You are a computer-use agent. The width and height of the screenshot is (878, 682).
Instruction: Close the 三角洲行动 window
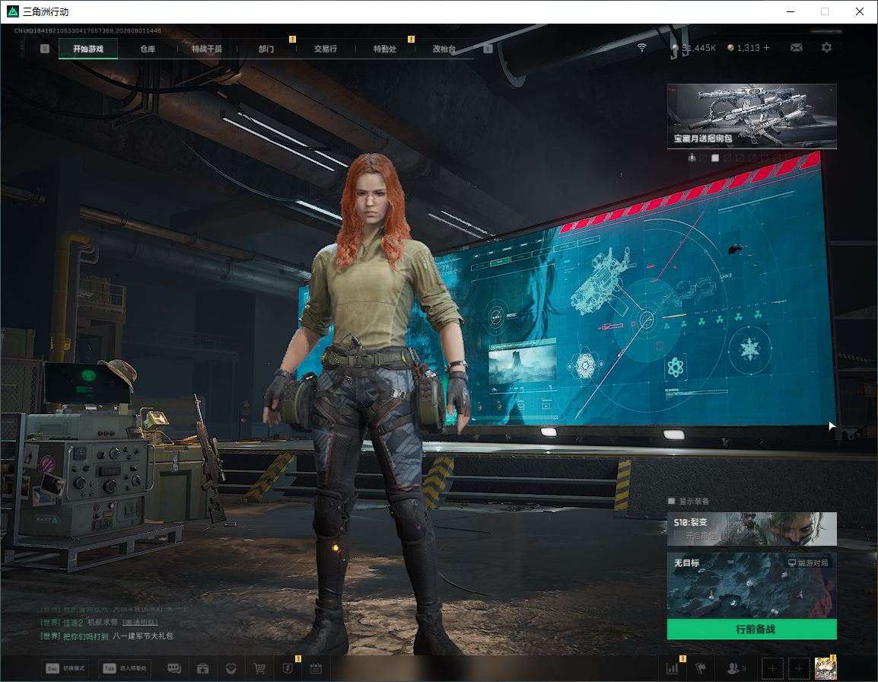[860, 11]
